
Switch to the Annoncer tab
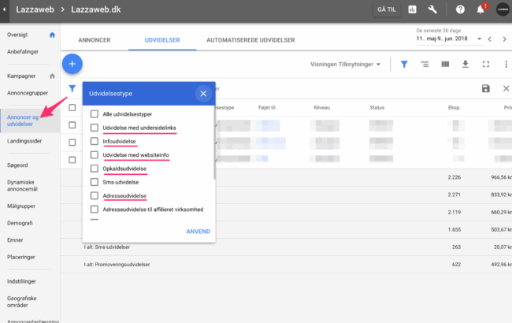tap(95, 39)
